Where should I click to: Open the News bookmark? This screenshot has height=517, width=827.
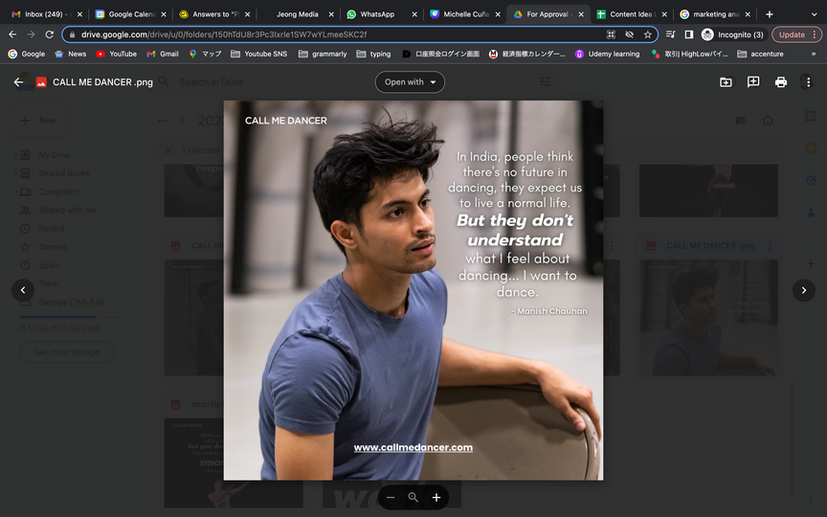click(x=71, y=54)
